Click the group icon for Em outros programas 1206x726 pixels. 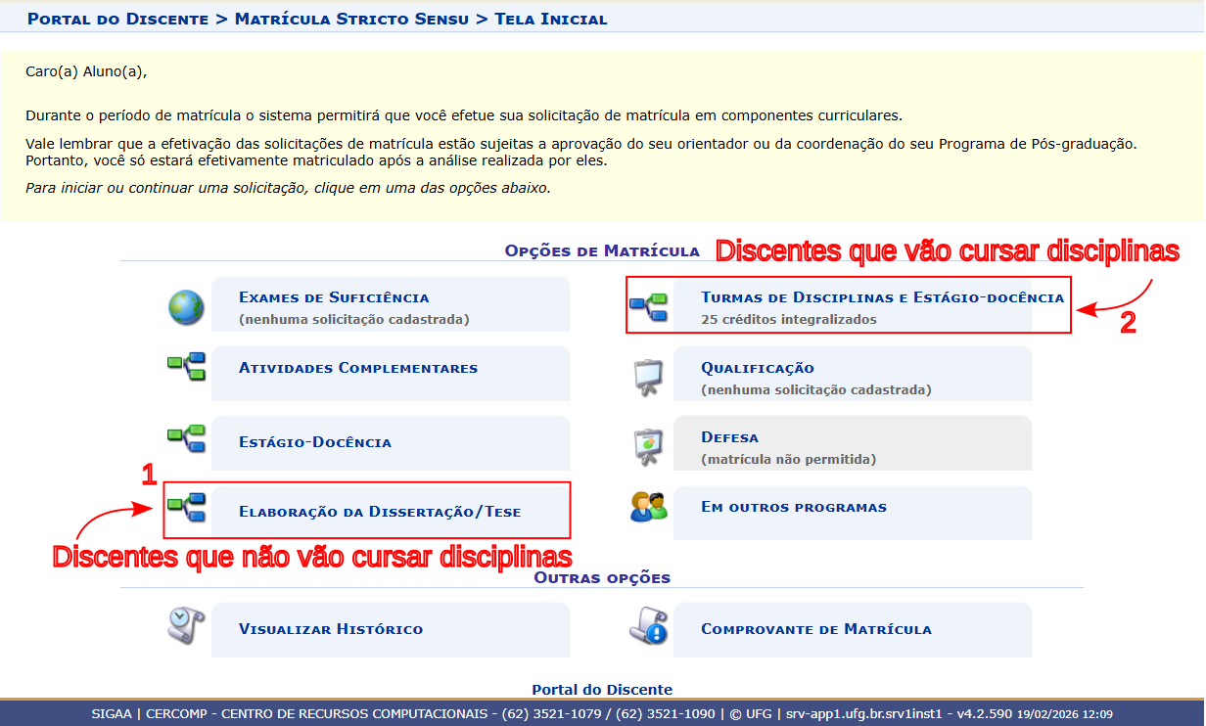(648, 510)
